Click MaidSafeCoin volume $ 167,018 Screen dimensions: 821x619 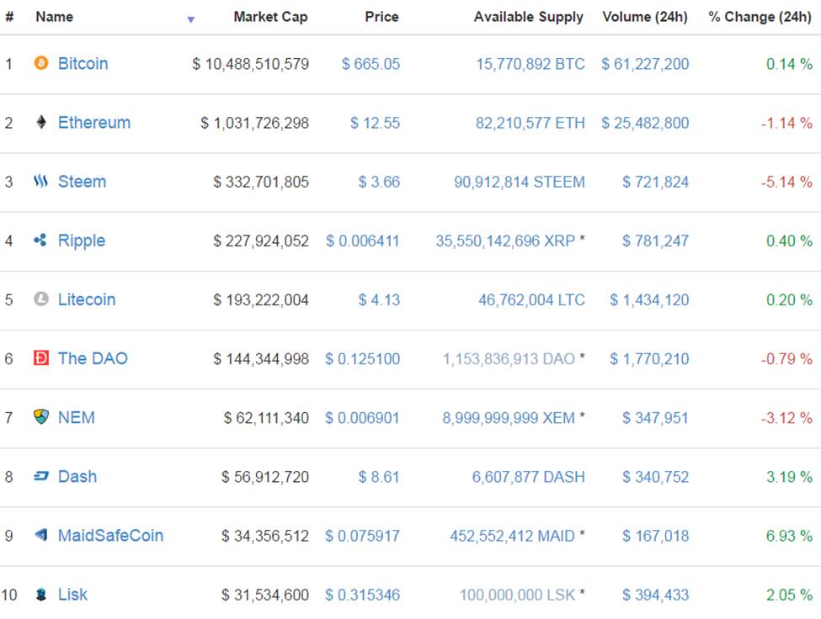tap(656, 536)
